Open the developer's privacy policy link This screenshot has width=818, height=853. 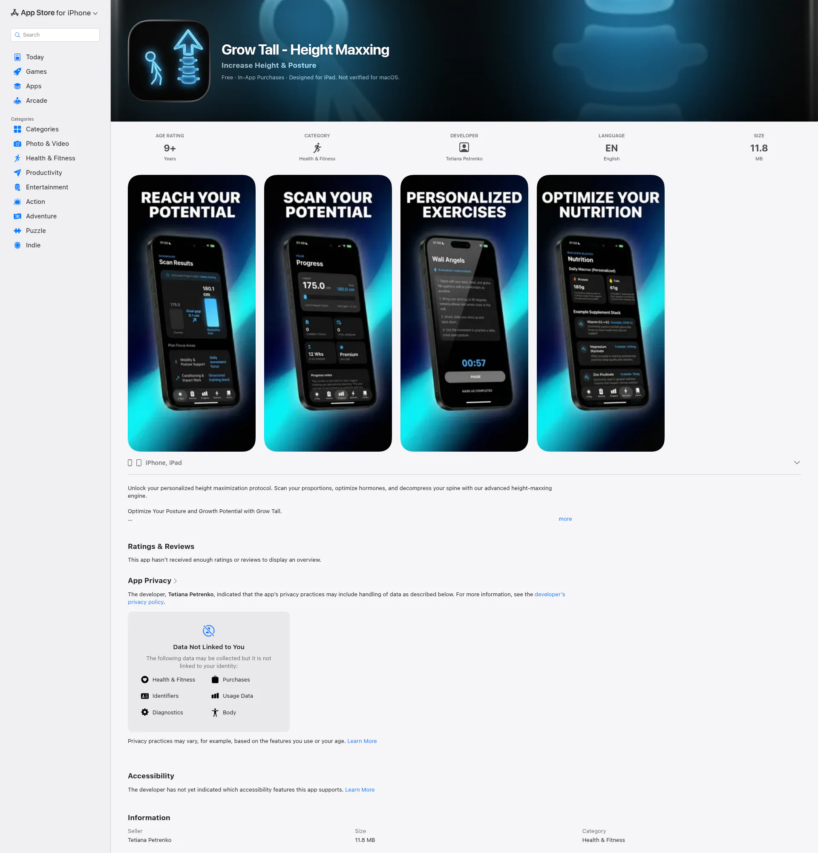click(x=550, y=594)
